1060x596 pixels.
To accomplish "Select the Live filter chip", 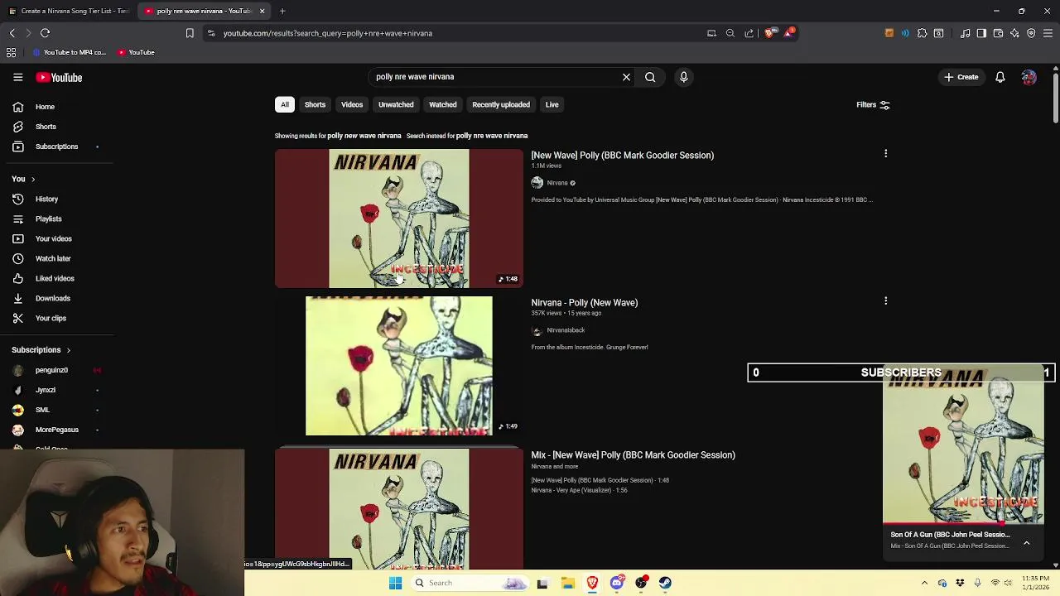I will [x=552, y=105].
